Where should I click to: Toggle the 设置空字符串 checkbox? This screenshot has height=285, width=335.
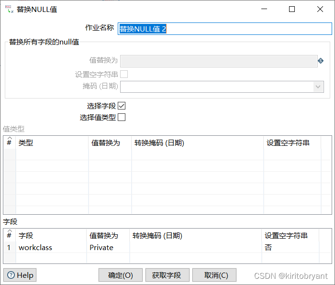pyautogui.click(x=124, y=74)
